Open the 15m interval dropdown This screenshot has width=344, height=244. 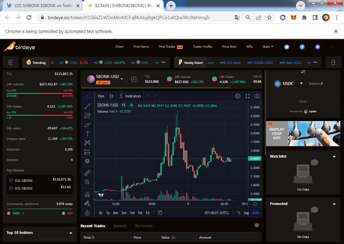pyautogui.click(x=101, y=96)
